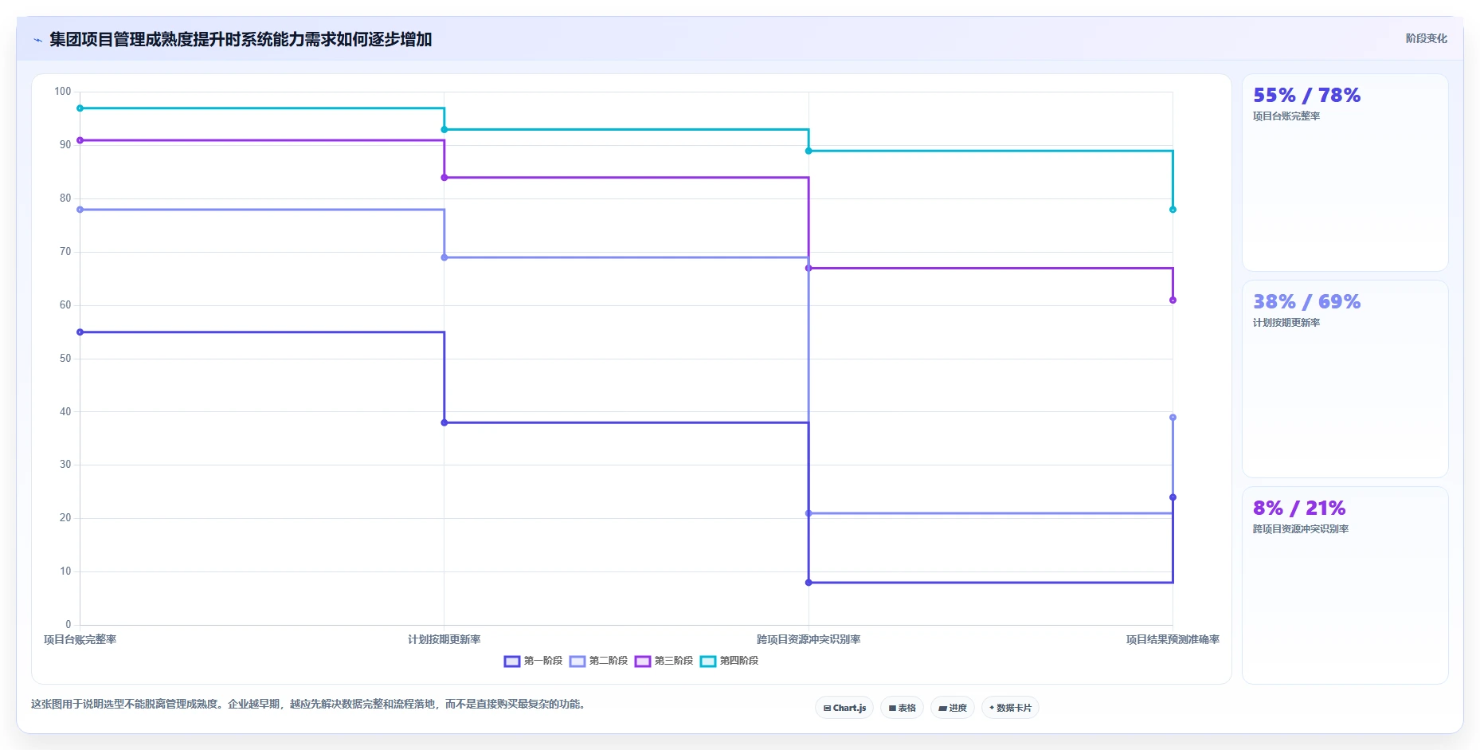Screen dimensions: 1480x750
Task: Click the footer note starting 这张图用于说明选型
Action: coord(309,705)
